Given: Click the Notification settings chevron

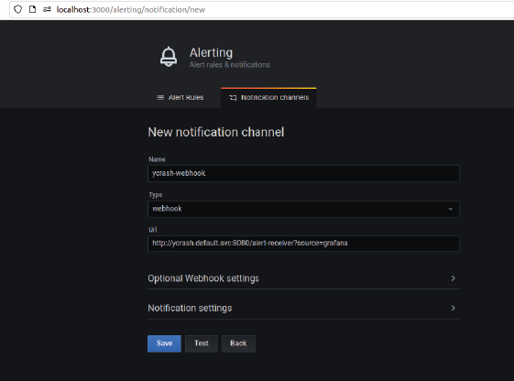Looking at the screenshot, I should (x=453, y=308).
